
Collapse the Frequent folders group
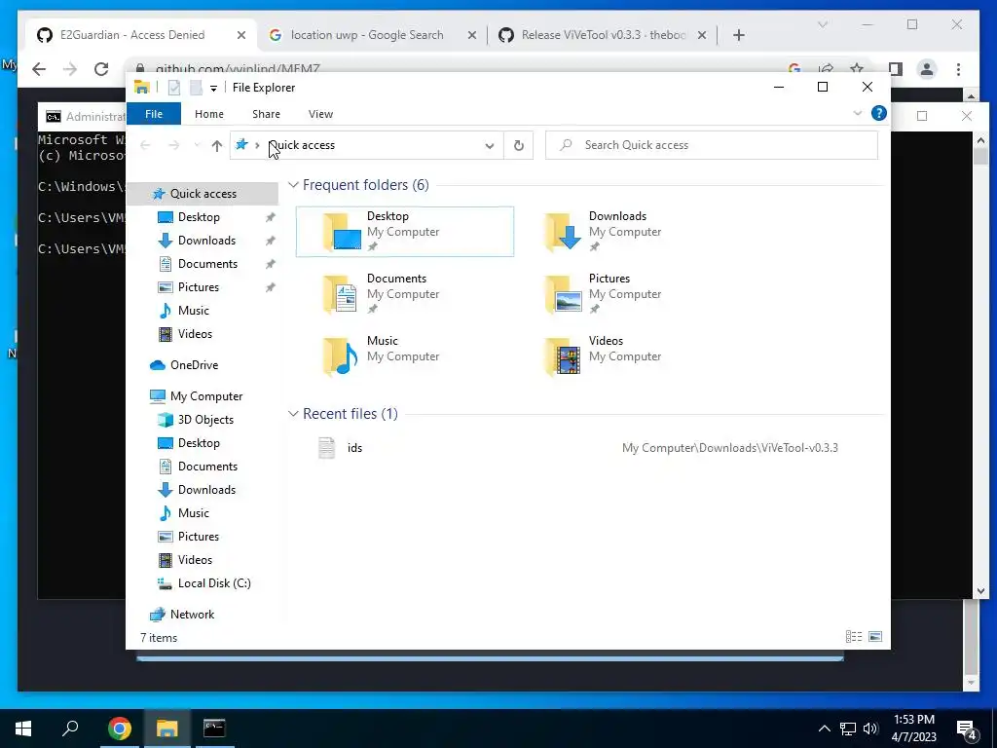(x=293, y=185)
